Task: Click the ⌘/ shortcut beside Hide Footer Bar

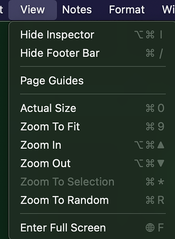Action: click(x=154, y=53)
